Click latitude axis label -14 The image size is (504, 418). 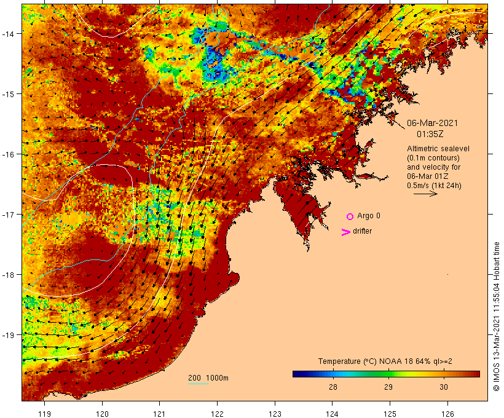(7, 34)
